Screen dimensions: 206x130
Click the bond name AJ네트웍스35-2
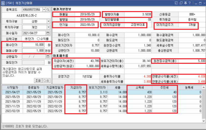27,16
